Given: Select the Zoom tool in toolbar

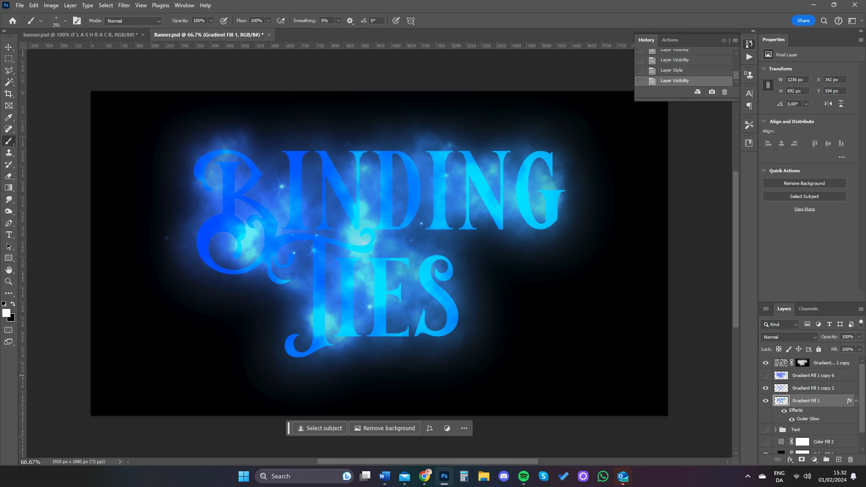Looking at the screenshot, I should pos(9,282).
